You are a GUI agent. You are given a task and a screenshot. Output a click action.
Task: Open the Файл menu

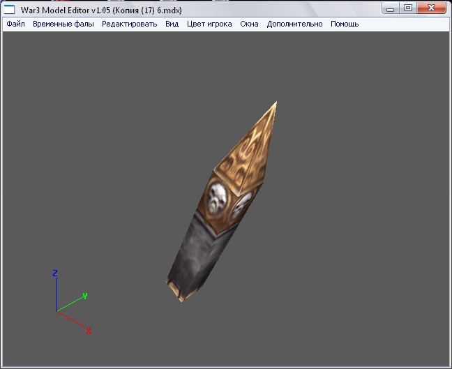pos(15,24)
